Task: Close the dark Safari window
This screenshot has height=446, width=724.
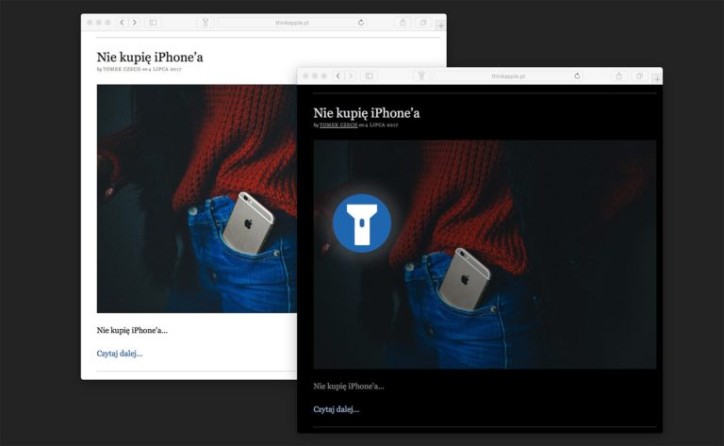Action: pyautogui.click(x=305, y=76)
